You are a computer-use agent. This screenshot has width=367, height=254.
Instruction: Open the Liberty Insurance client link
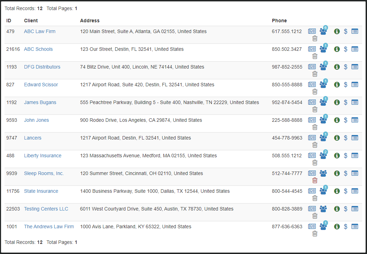(42, 156)
